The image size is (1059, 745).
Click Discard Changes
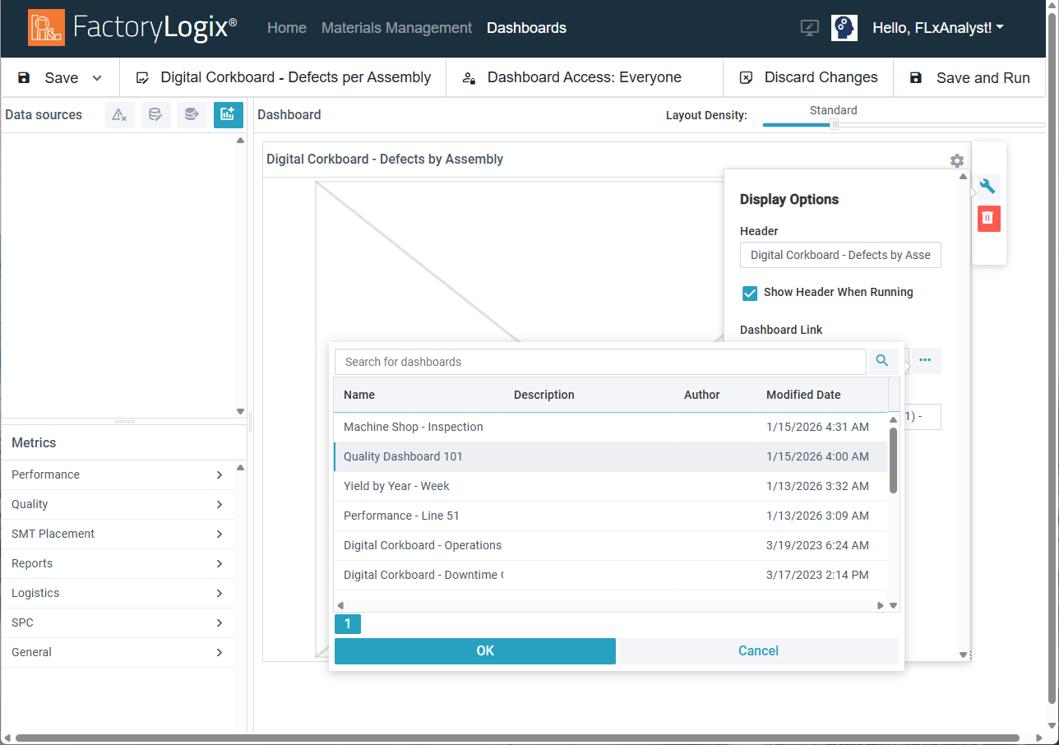click(820, 77)
